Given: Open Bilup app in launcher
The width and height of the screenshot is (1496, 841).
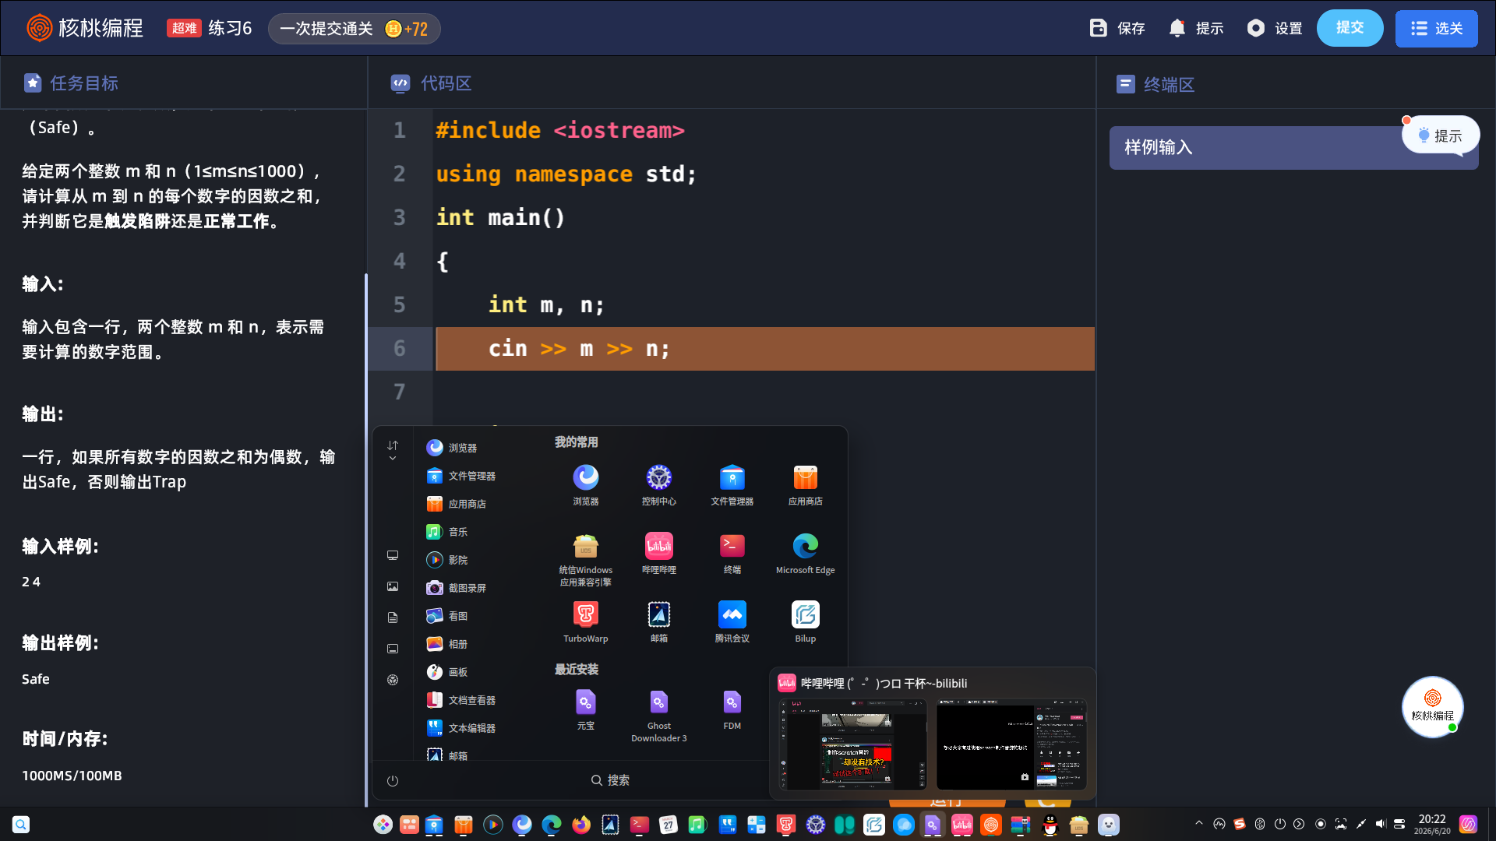Looking at the screenshot, I should 805,622.
